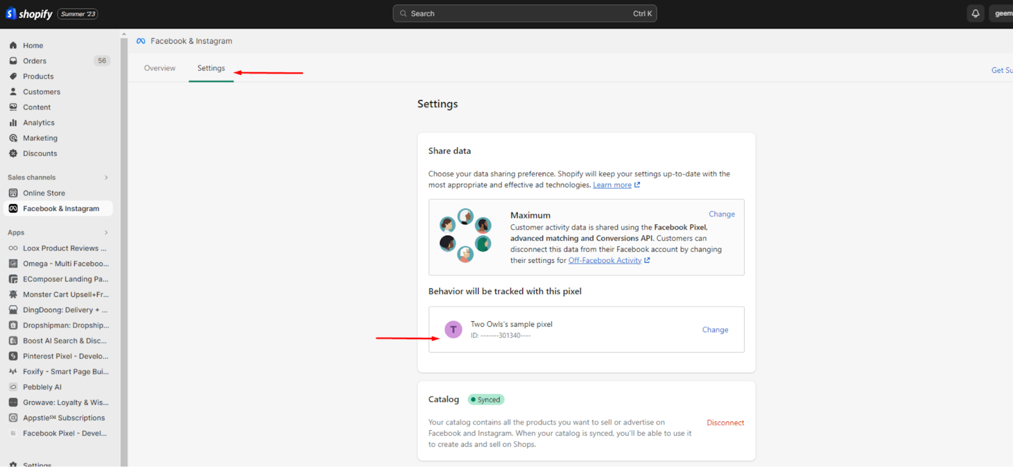The width and height of the screenshot is (1013, 467).
Task: Click the Orders count badge 56
Action: tap(102, 61)
